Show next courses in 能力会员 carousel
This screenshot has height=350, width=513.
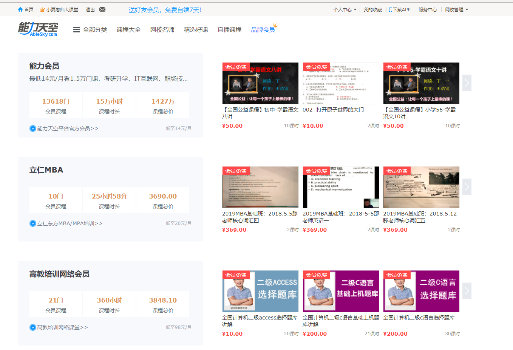[467, 83]
